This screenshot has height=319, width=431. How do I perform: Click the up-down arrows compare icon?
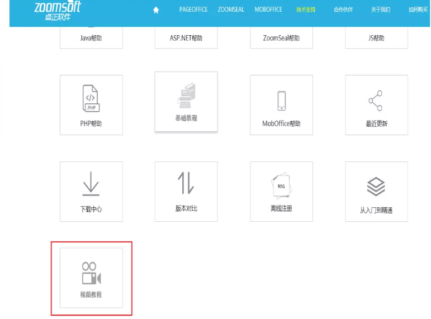point(186,183)
